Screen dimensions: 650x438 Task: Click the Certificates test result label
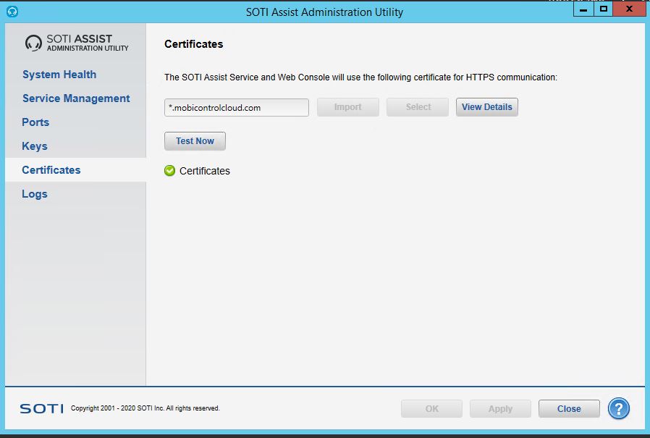[205, 171]
